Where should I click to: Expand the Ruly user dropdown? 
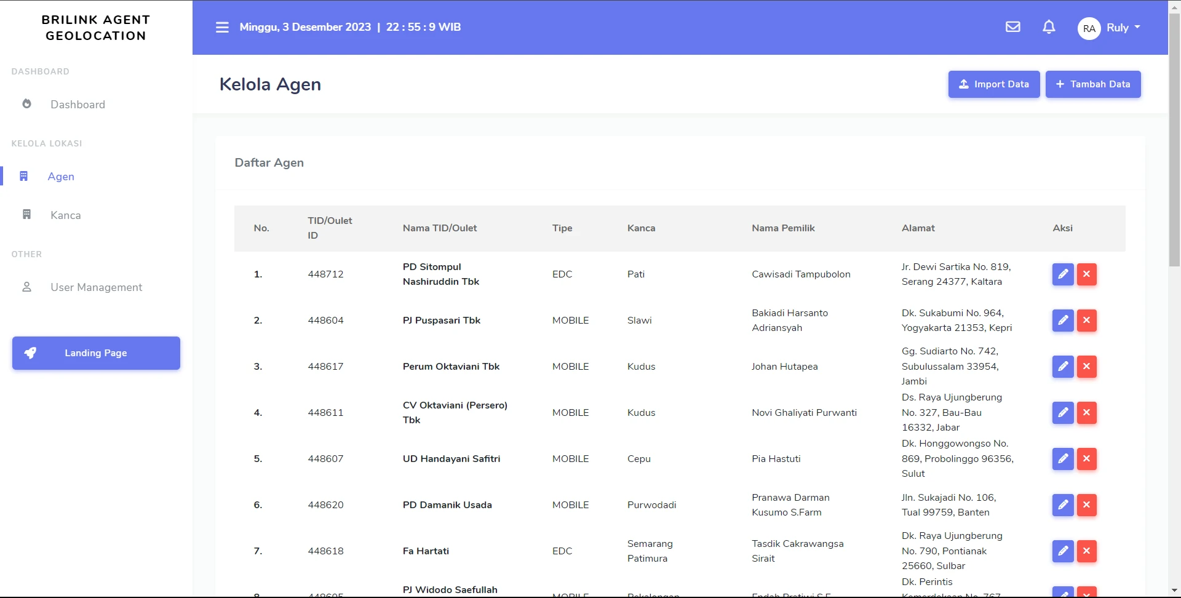point(1123,28)
